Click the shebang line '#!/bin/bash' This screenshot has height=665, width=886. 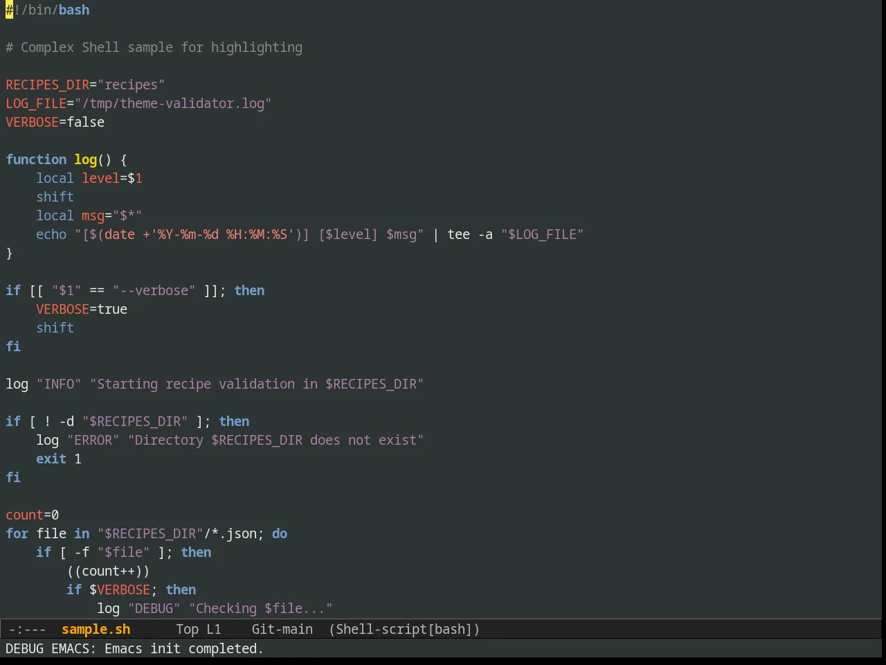[48, 10]
